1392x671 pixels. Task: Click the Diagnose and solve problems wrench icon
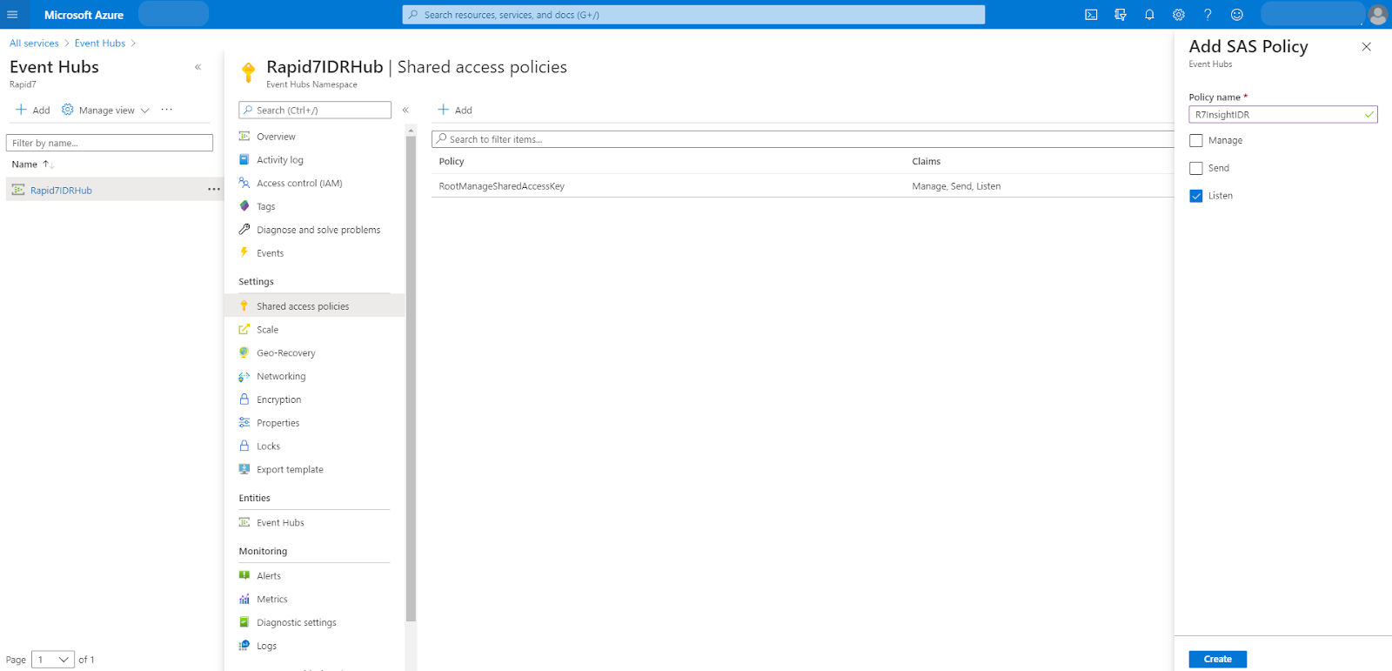pos(244,230)
